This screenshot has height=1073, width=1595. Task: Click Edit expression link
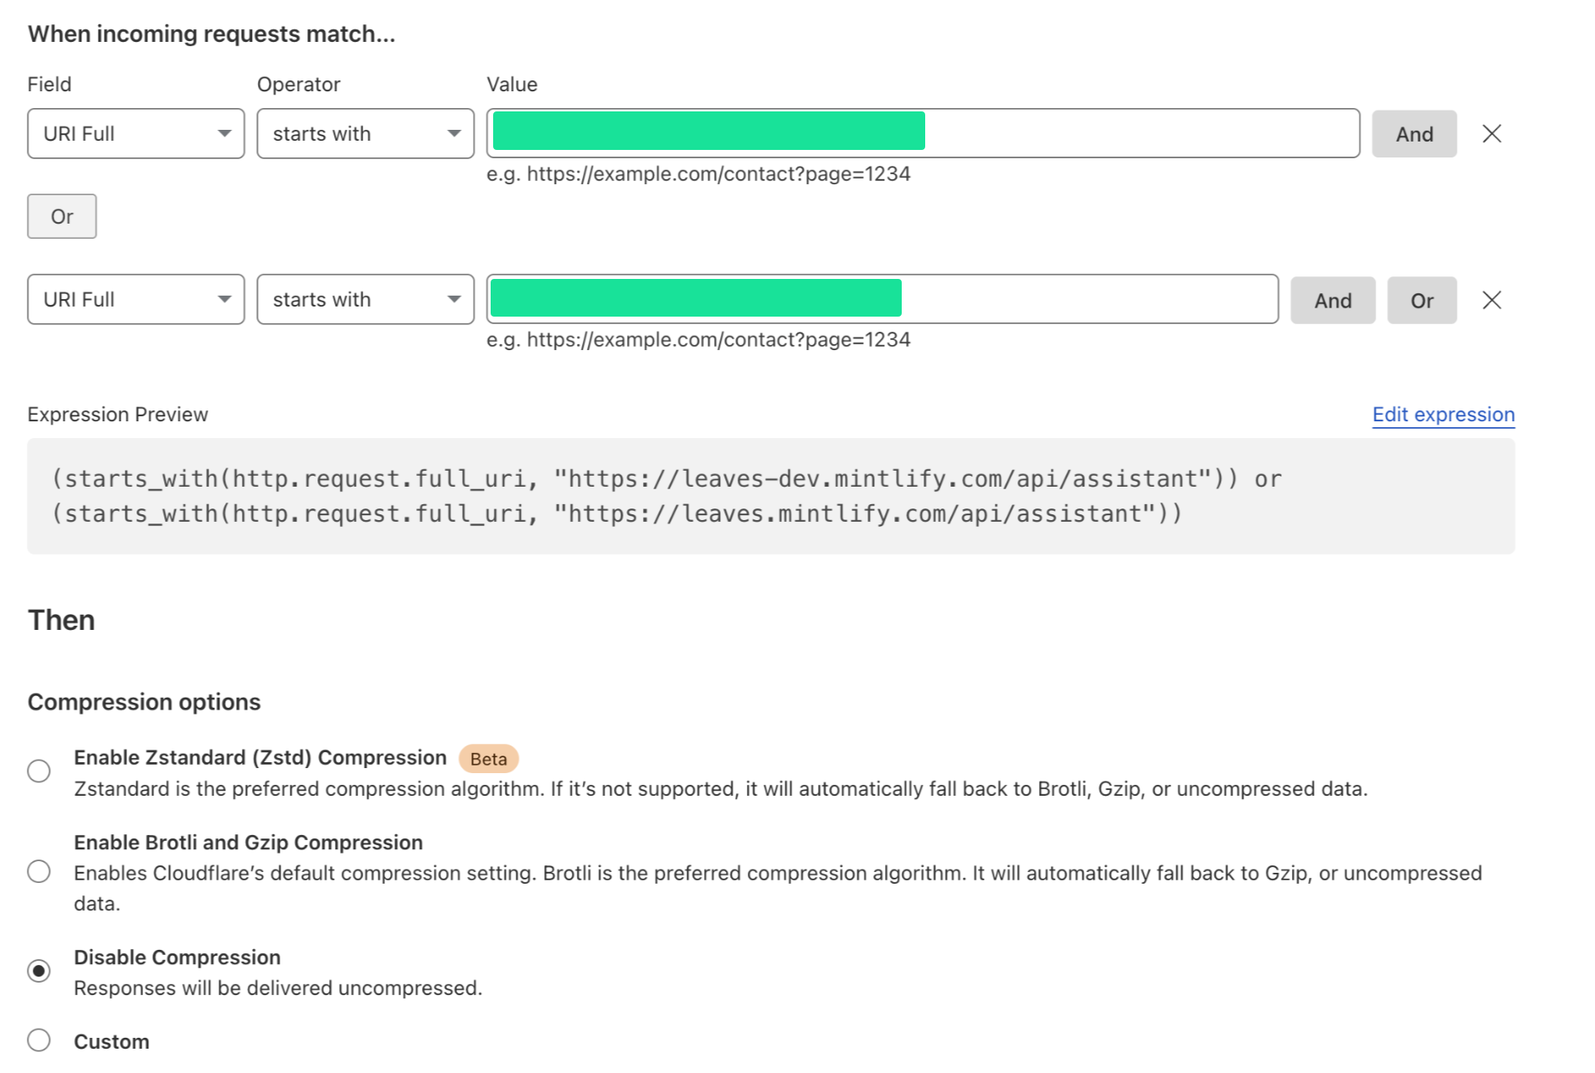[x=1442, y=414]
